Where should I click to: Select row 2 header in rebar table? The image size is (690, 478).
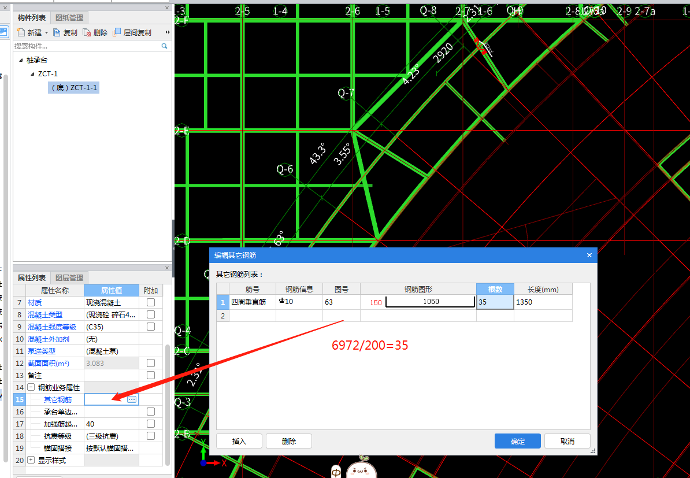point(222,316)
